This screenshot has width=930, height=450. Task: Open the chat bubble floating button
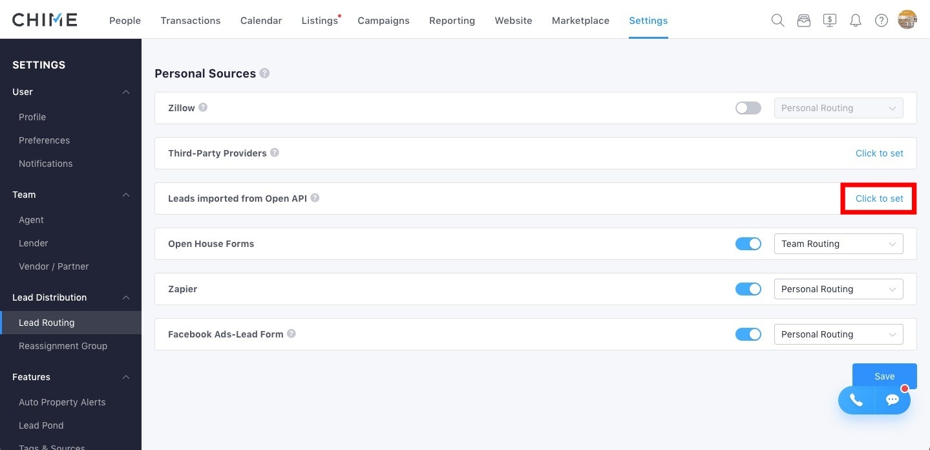(893, 400)
